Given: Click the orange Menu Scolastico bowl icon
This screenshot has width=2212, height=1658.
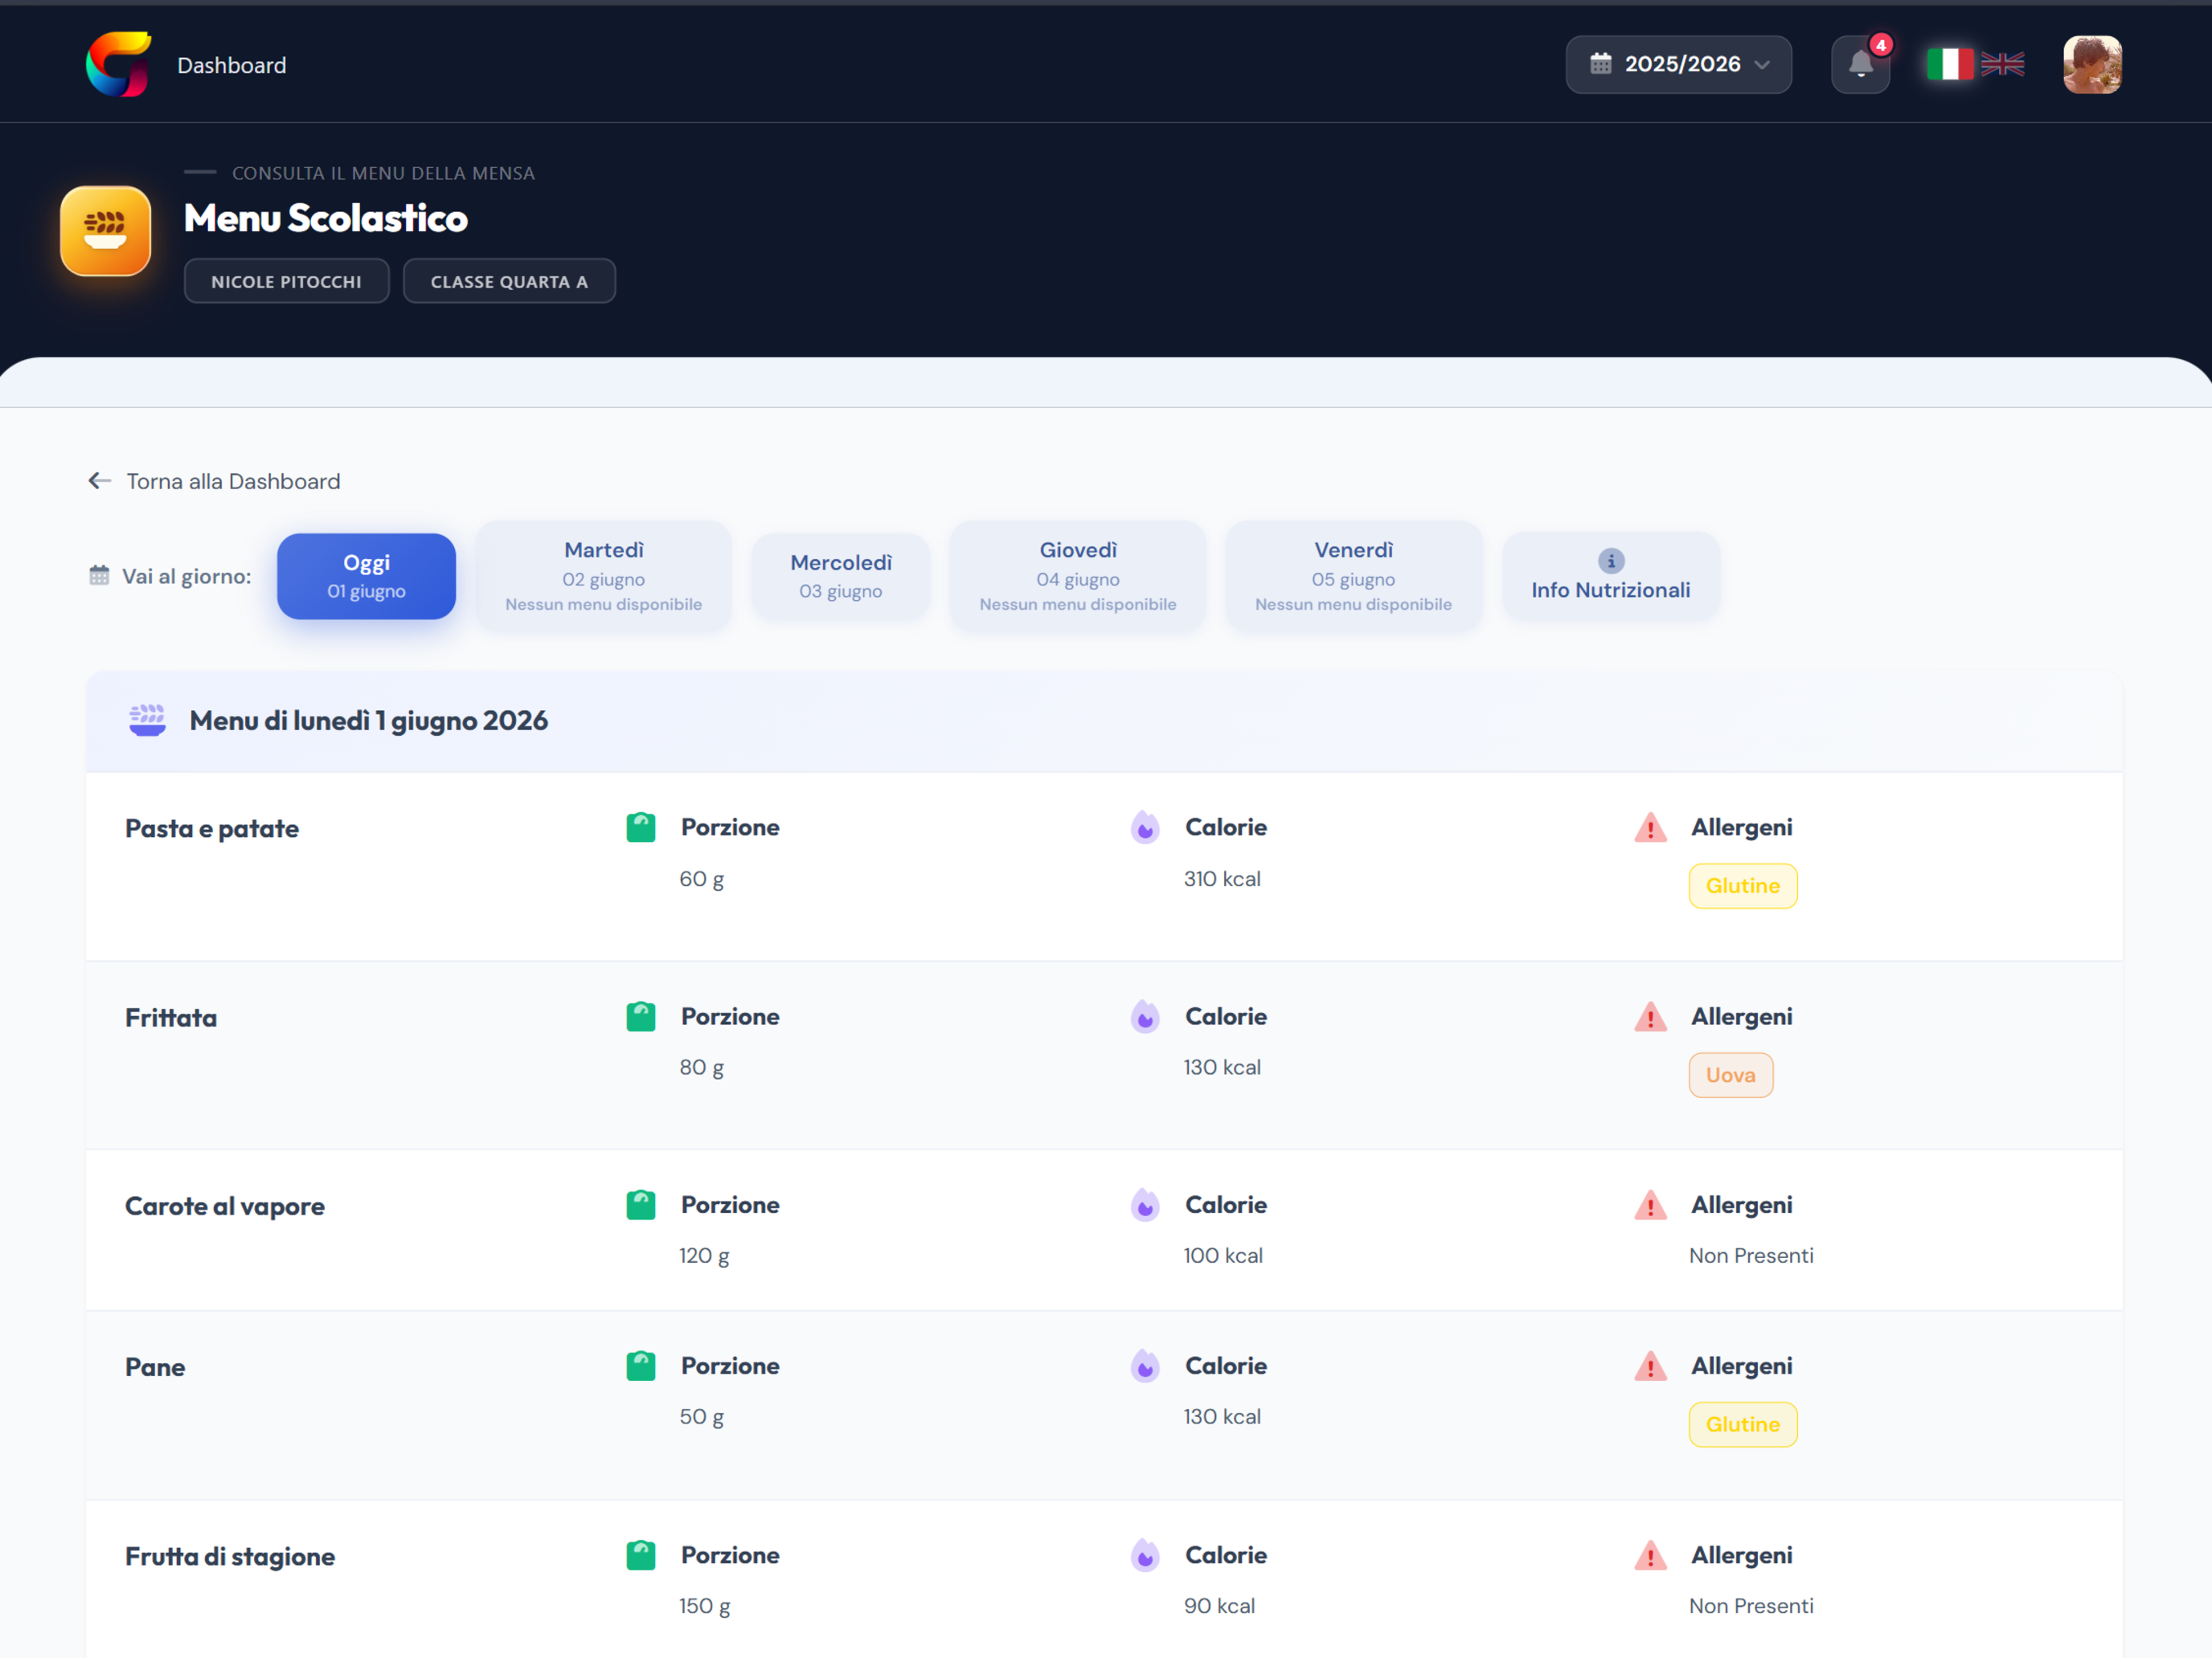Looking at the screenshot, I should coord(106,231).
